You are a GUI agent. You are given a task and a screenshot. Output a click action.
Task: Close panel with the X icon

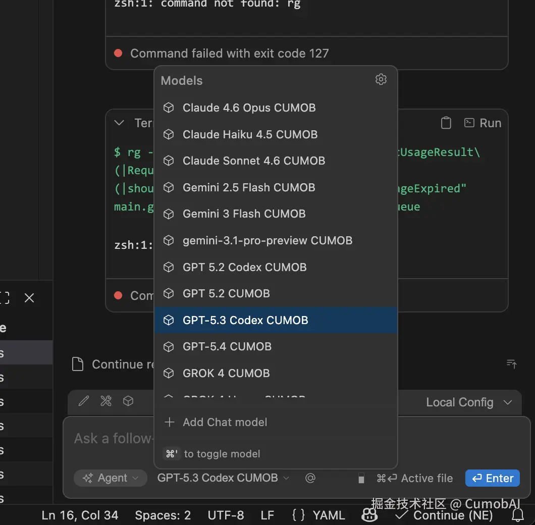coord(29,298)
